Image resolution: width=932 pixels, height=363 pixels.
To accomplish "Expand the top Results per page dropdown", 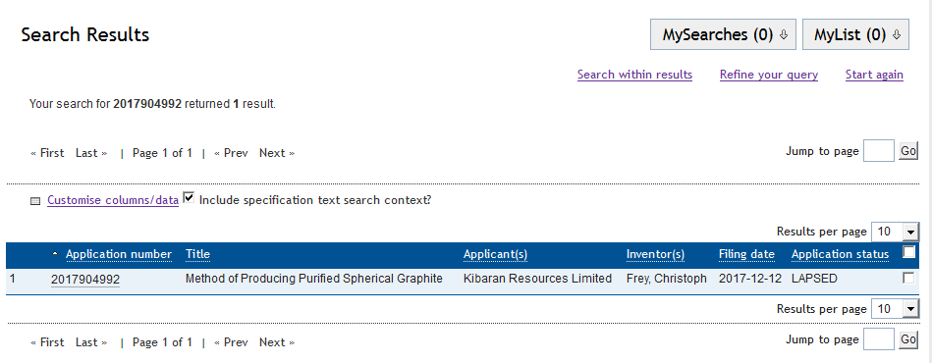I will 895,232.
